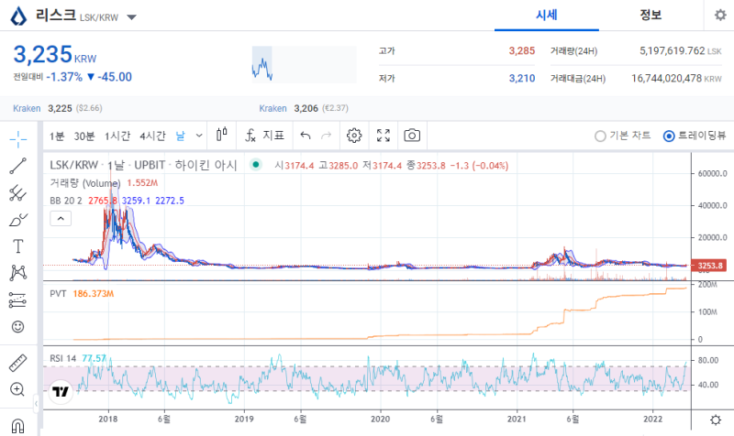Open chart settings gear in toolbar
Screen dimensions: 734x436
[x=354, y=136]
